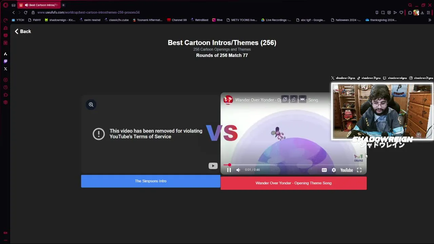Click the pin icon in address bar
The height and width of the screenshot is (244, 434).
(x=377, y=13)
